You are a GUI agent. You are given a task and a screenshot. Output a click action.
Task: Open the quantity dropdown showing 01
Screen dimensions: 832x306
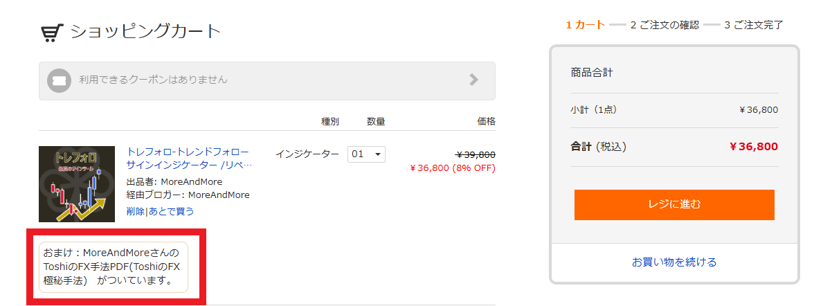point(366,154)
